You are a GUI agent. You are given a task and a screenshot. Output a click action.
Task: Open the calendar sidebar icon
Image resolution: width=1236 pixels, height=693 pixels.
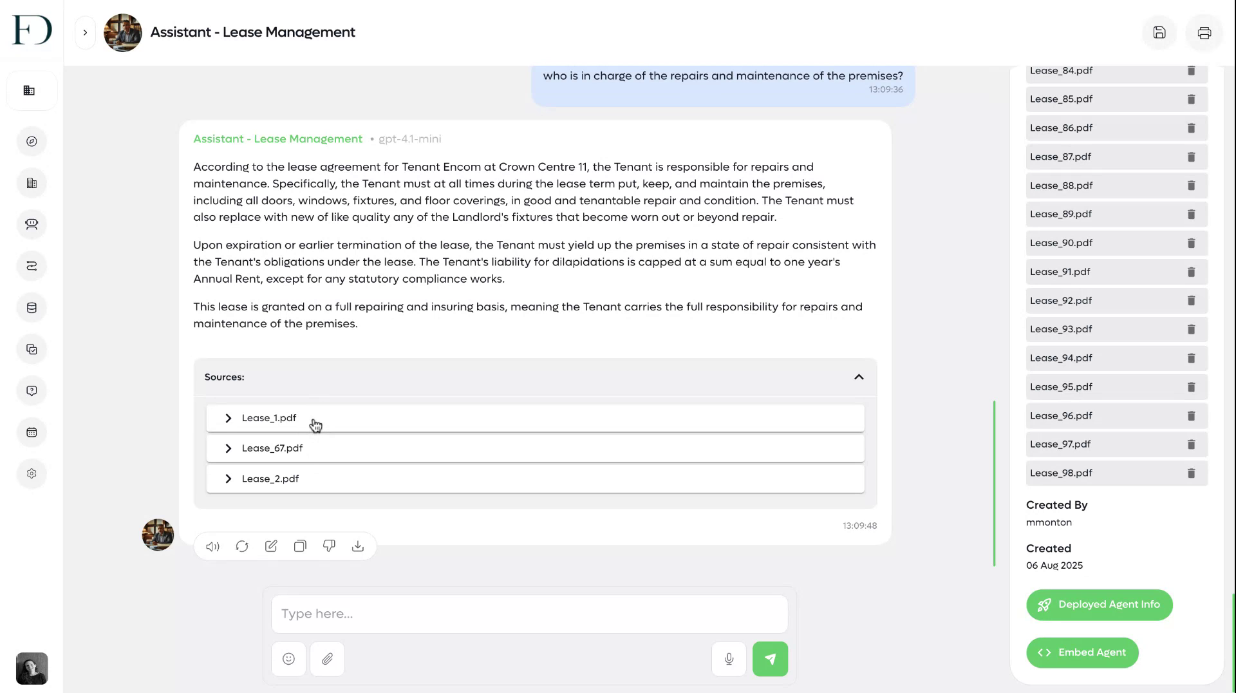[x=32, y=433]
